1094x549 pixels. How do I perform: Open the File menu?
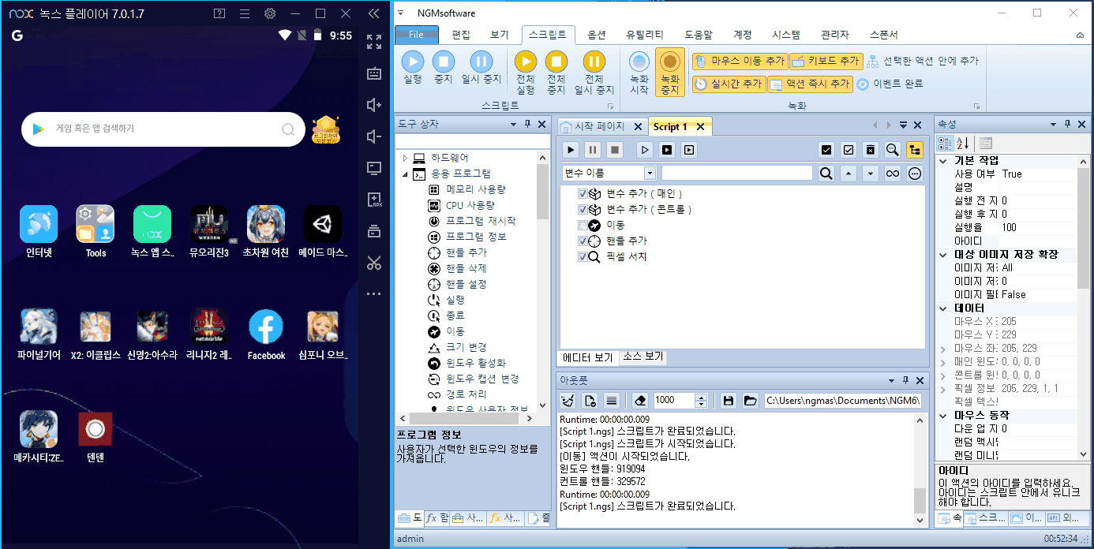coord(416,35)
